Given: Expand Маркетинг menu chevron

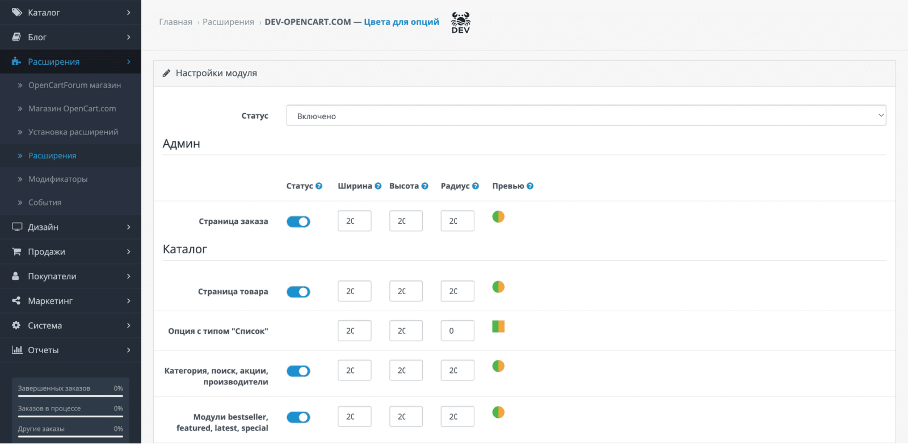Looking at the screenshot, I should pos(129,301).
